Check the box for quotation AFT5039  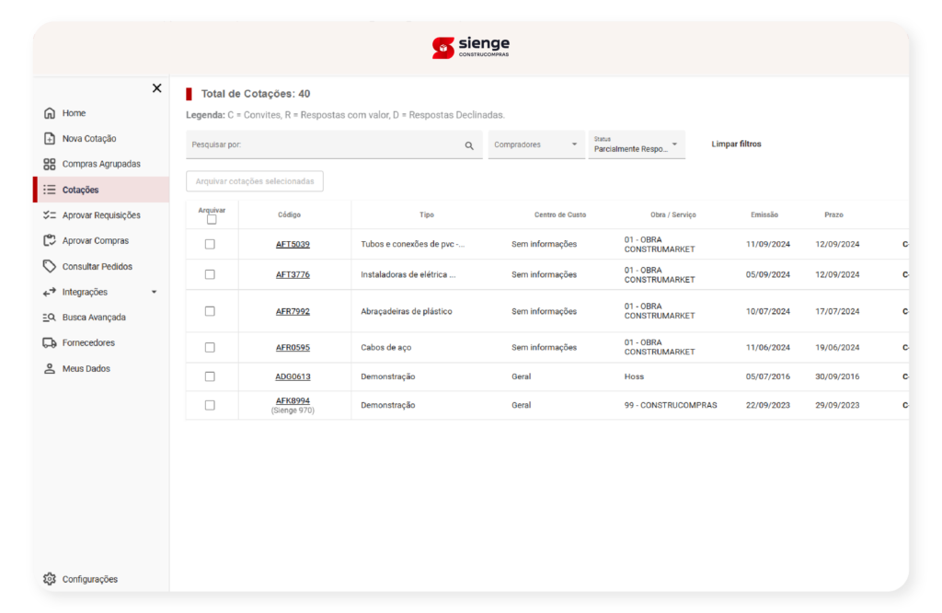tap(210, 244)
